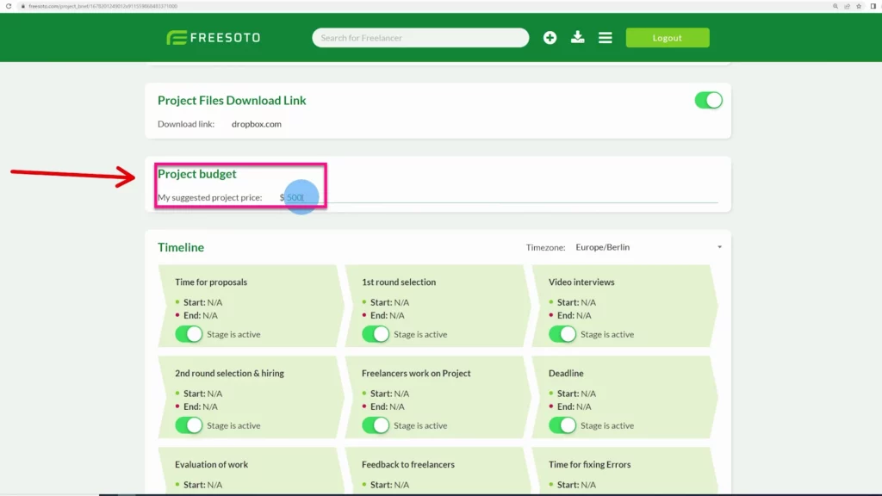
Task: Click the dropbox.com download link
Action: click(x=257, y=124)
